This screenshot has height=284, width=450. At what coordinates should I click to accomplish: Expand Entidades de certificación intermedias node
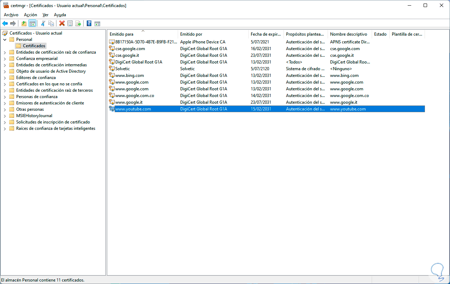tap(5, 65)
